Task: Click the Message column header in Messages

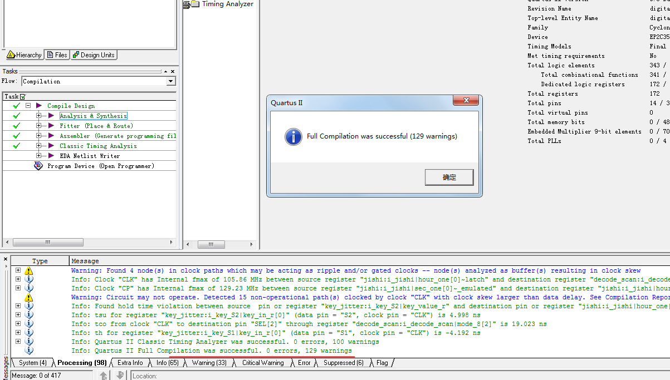Action: 370,261
